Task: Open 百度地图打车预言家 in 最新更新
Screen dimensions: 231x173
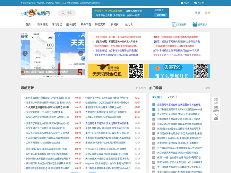Action: pyautogui.click(x=106, y=112)
